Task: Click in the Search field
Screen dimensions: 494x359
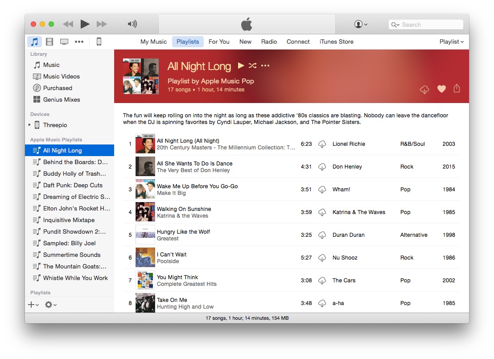Action: point(426,25)
